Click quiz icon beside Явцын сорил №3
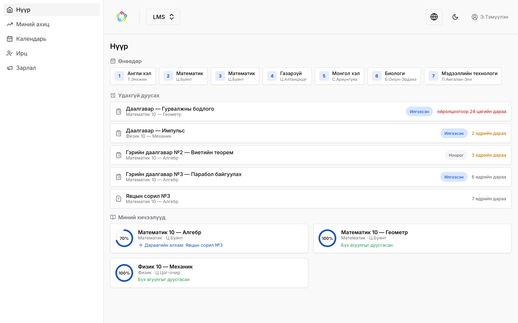Image resolution: width=518 pixels, height=323 pixels. coord(118,199)
